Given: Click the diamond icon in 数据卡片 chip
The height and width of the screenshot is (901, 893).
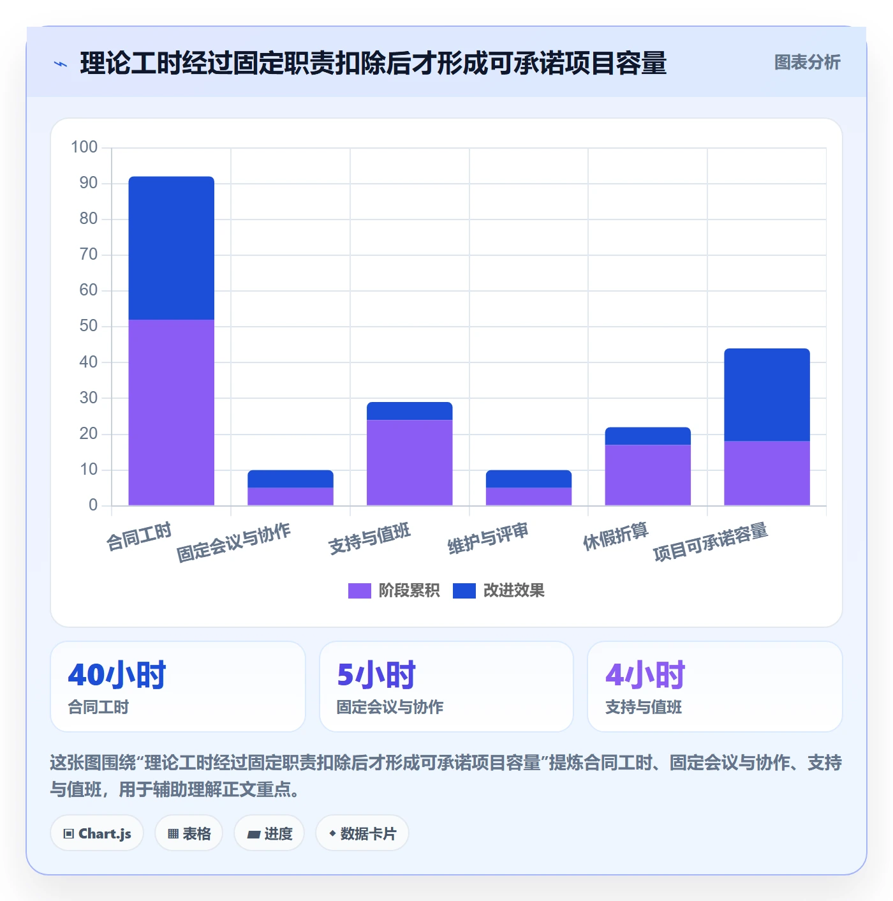Looking at the screenshot, I should [x=332, y=833].
